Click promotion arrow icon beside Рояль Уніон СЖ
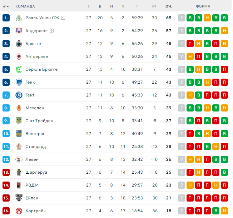Screen dimensions: 233x218 (63, 18)
